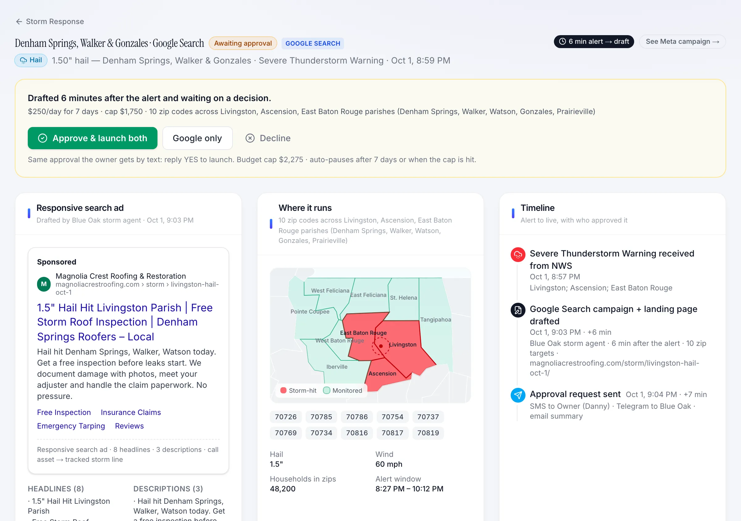Viewport: 741px width, 521px height.
Task: Click the magnoliacrestroofing.com display URL in ad
Action: click(x=137, y=288)
